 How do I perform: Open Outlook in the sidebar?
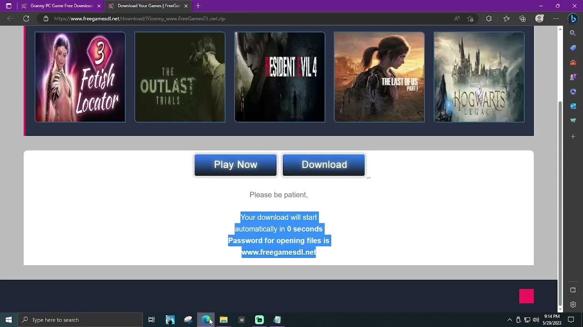tap(573, 106)
